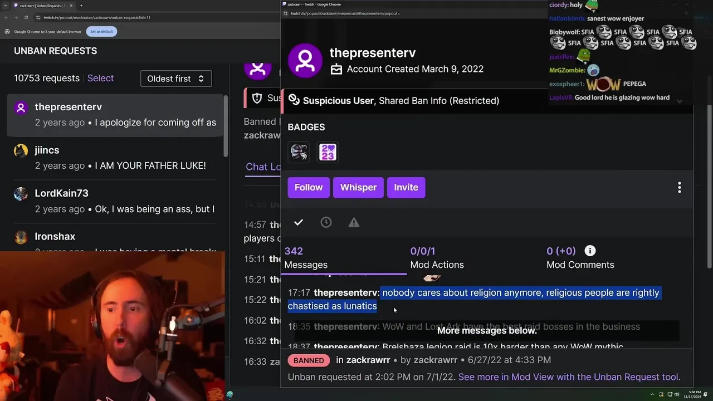Image resolution: width=713 pixels, height=401 pixels.
Task: Click the requests list vertical scrollbar
Action: [226, 126]
